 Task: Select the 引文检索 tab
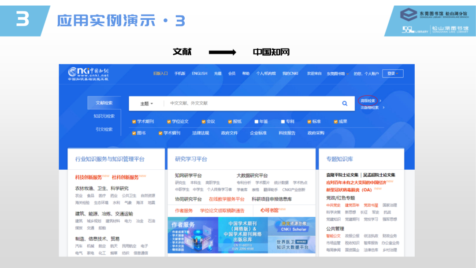pos(104,130)
